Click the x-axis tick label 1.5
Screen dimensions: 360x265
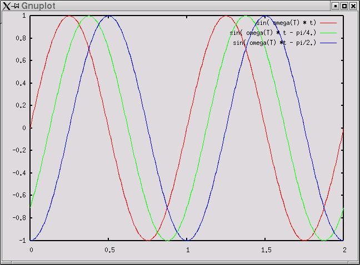(266, 250)
